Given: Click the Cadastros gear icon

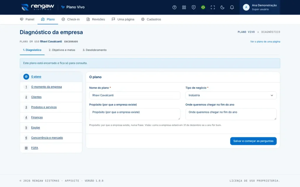Looking at the screenshot, I should tap(143, 19).
